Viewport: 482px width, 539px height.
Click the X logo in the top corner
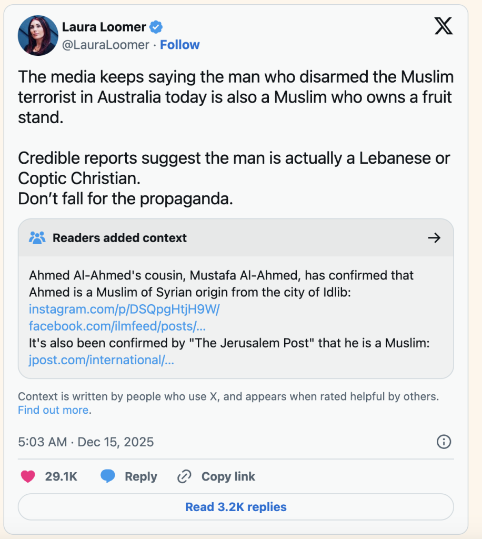(444, 26)
